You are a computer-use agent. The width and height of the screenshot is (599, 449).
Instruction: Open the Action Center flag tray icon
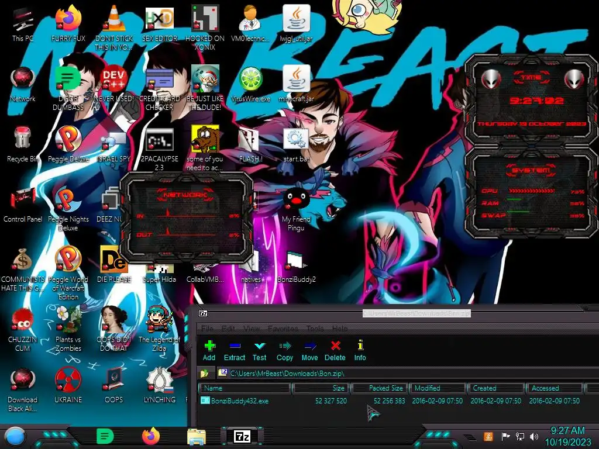(505, 436)
